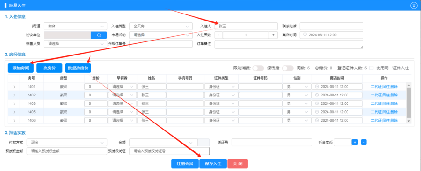The width and height of the screenshot is (421, 171).
Task: Click the 删除 link for room 1406
Action: [394, 120]
